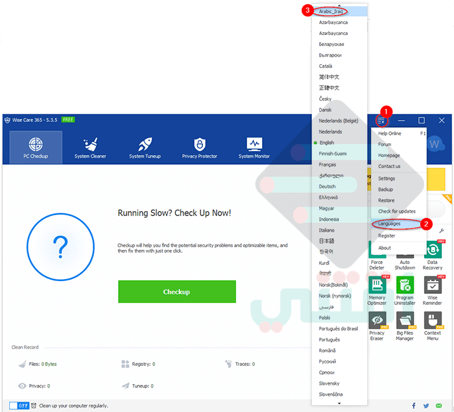Select Check for updates

399,212
